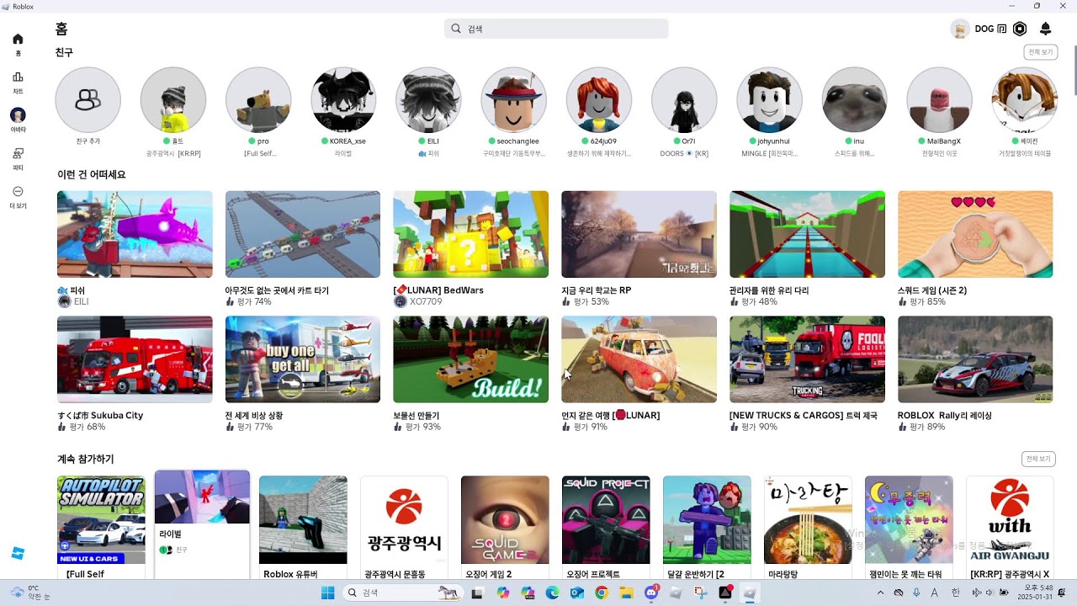
Task: Click the blue Bluestacks-style icon in sidebar bottom
Action: coord(18,553)
